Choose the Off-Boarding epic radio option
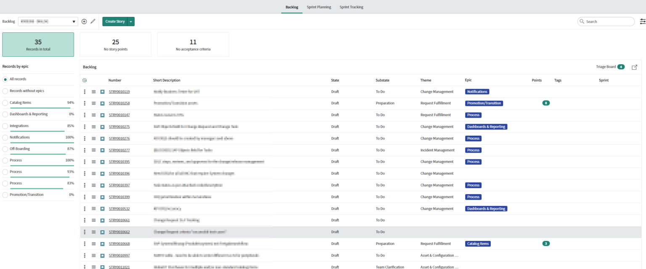The height and width of the screenshot is (269, 646). [5, 148]
